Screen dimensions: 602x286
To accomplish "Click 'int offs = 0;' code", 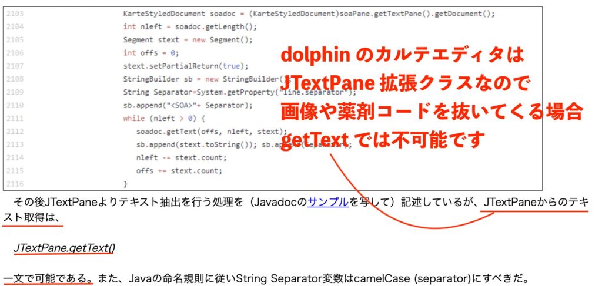I will 151,53.
